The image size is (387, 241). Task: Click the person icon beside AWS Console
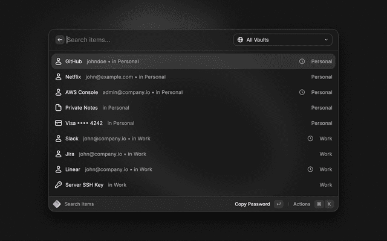click(x=59, y=92)
